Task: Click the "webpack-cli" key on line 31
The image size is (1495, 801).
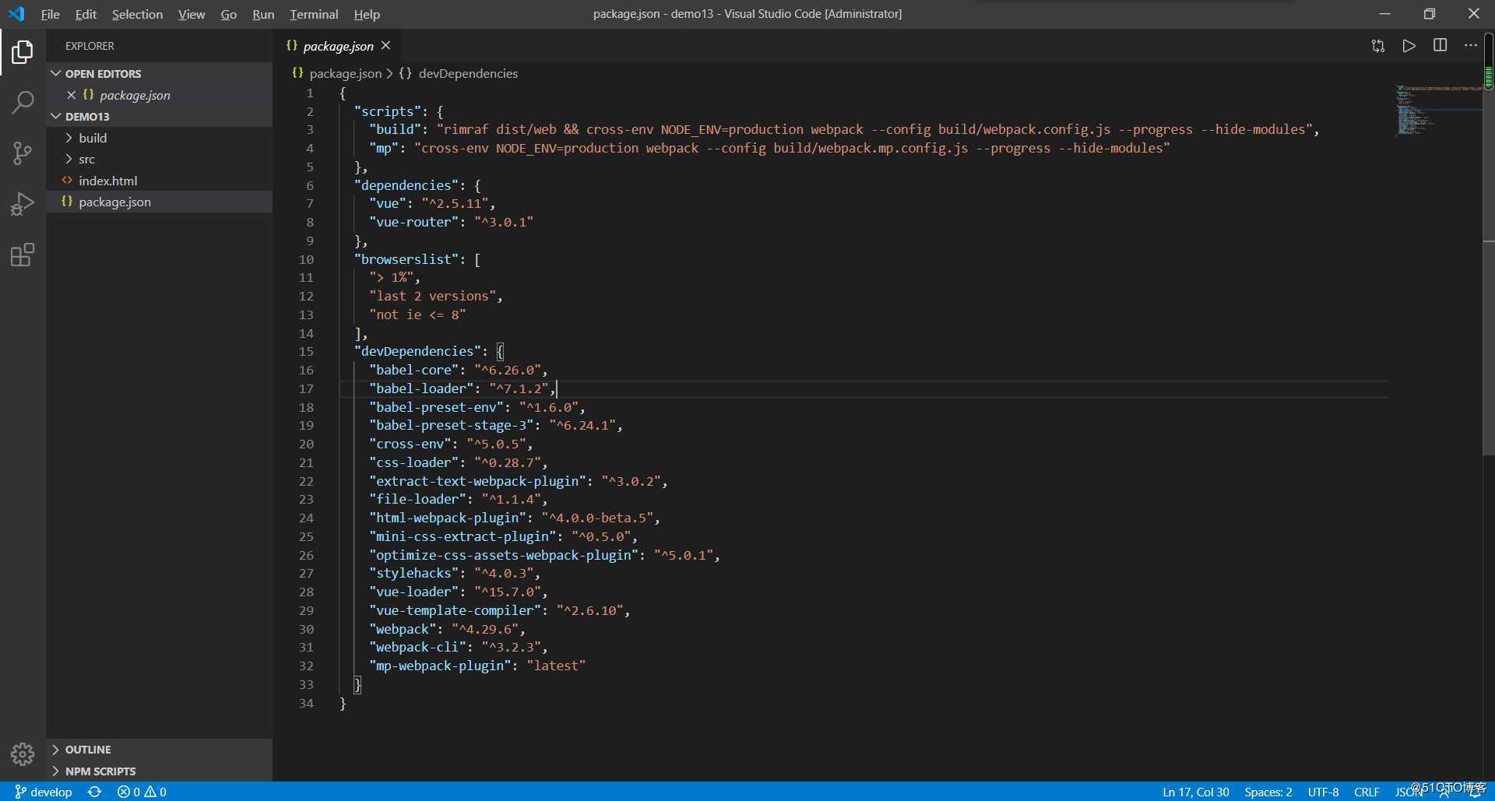Action: (417, 647)
